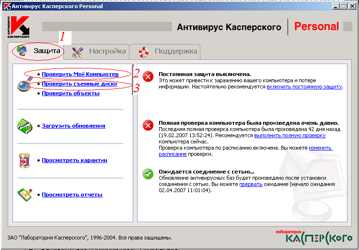Image resolution: width=359 pixels, height=250 pixels.
Task: Click the Kaspersky K logo at top left
Action: pyautogui.click(x=18, y=27)
